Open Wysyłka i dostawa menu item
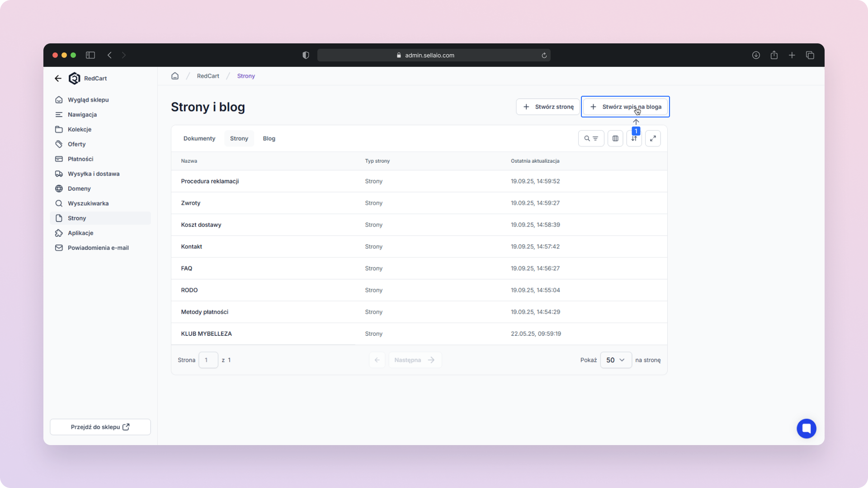The height and width of the screenshot is (488, 868). point(94,174)
